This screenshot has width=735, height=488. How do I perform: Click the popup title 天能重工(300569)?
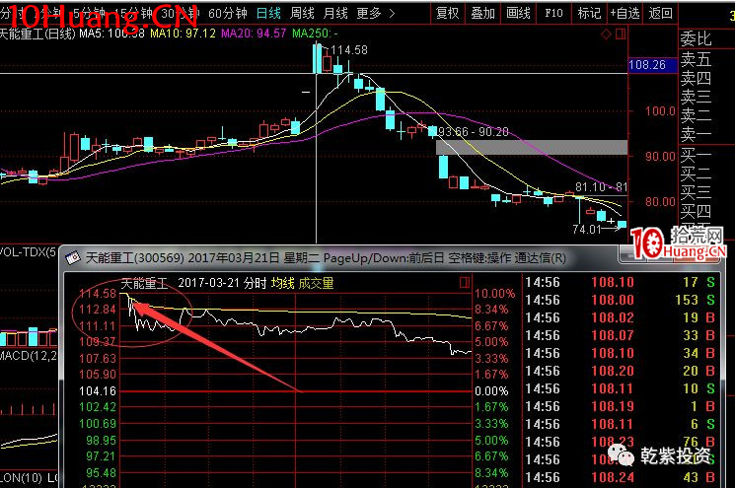pyautogui.click(x=135, y=258)
